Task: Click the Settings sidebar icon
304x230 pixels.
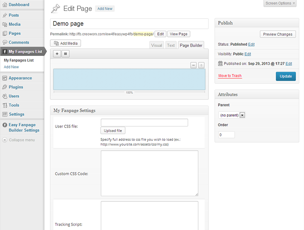Action: click(4, 114)
